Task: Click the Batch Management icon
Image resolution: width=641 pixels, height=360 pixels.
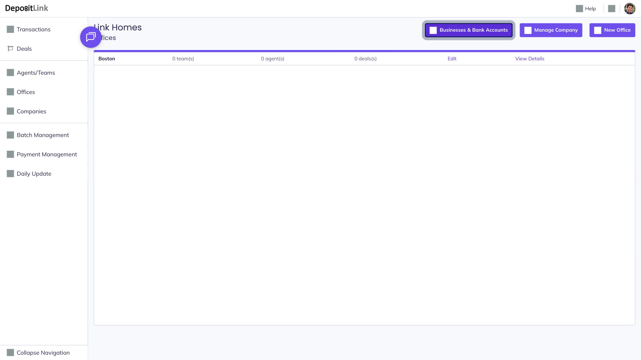Action: 10,135
